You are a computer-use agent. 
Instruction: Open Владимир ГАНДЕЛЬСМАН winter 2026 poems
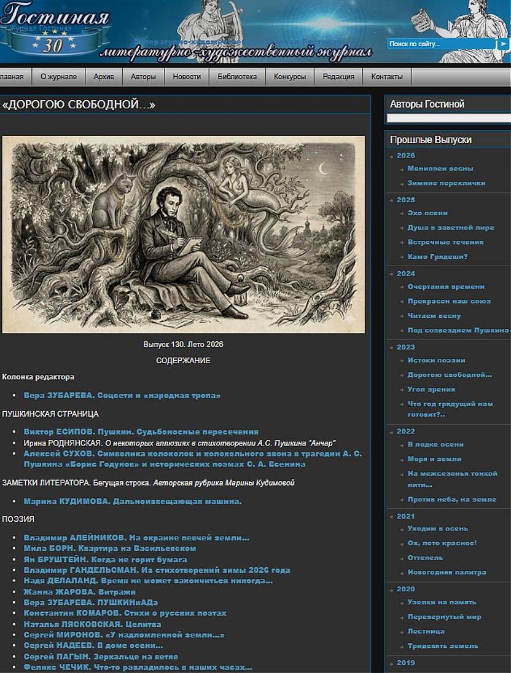click(157, 570)
